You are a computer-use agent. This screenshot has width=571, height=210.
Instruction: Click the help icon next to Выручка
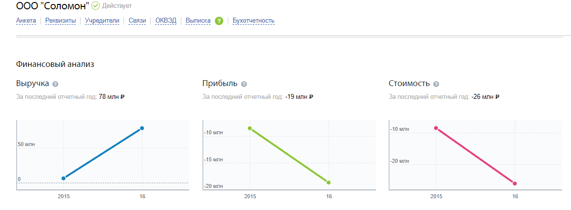[55, 84]
